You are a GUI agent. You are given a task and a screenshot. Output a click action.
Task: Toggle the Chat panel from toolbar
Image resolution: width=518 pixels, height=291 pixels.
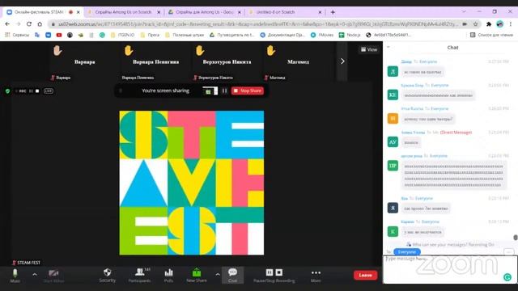(232, 276)
